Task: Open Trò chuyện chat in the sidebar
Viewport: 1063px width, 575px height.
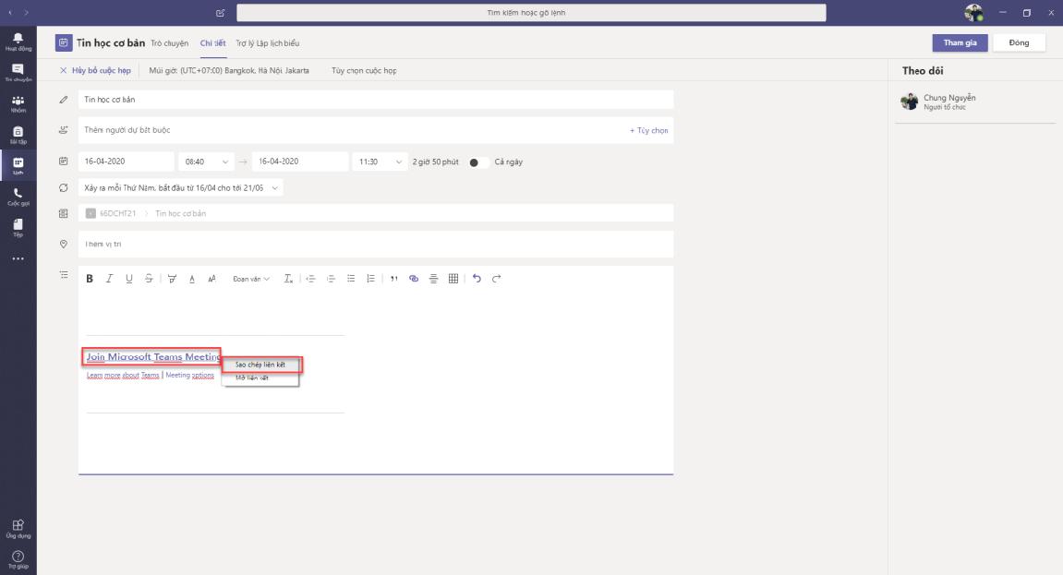Action: click(18, 72)
